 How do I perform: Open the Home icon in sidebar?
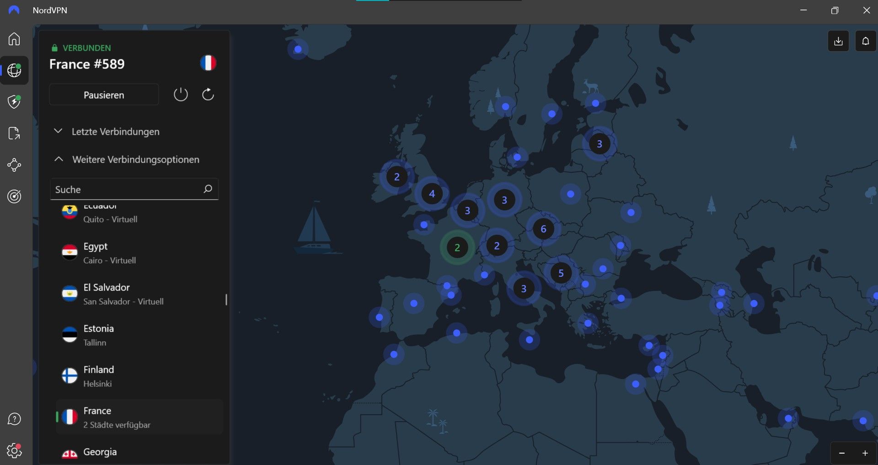click(14, 39)
